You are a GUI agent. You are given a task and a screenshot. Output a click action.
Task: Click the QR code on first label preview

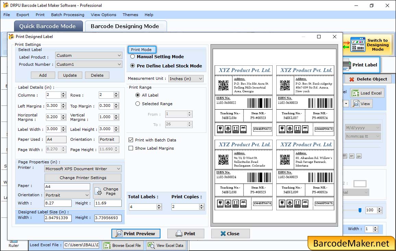pos(223,86)
